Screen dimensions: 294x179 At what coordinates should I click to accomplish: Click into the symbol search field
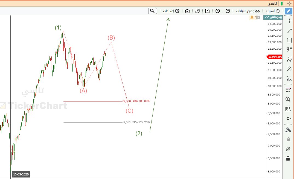coord(74,11)
